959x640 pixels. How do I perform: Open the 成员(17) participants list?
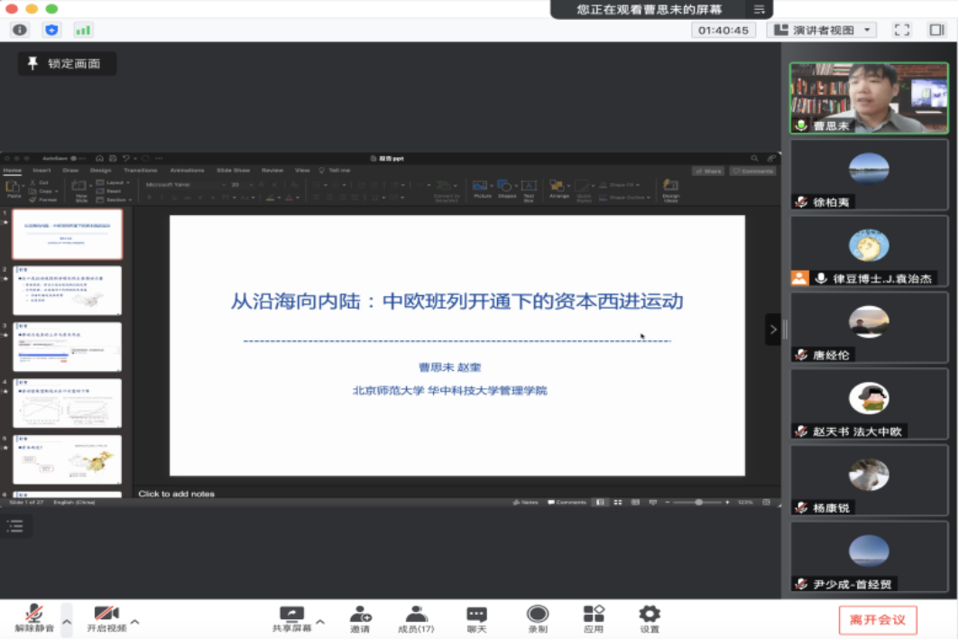coord(416,618)
